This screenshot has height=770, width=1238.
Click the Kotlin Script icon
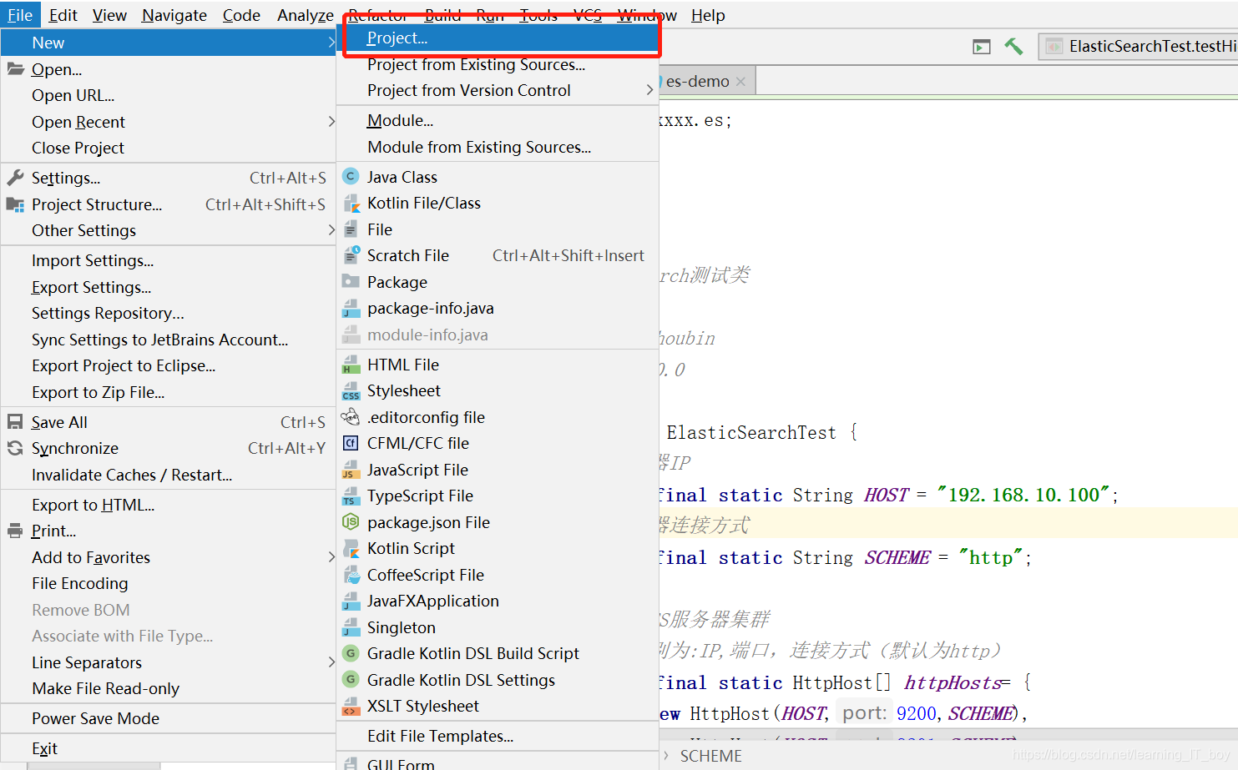351,548
